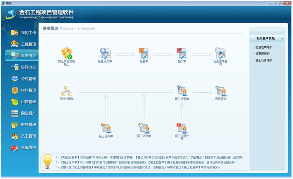
Task: Open the 施工检查单 icon
Action: click(182, 91)
